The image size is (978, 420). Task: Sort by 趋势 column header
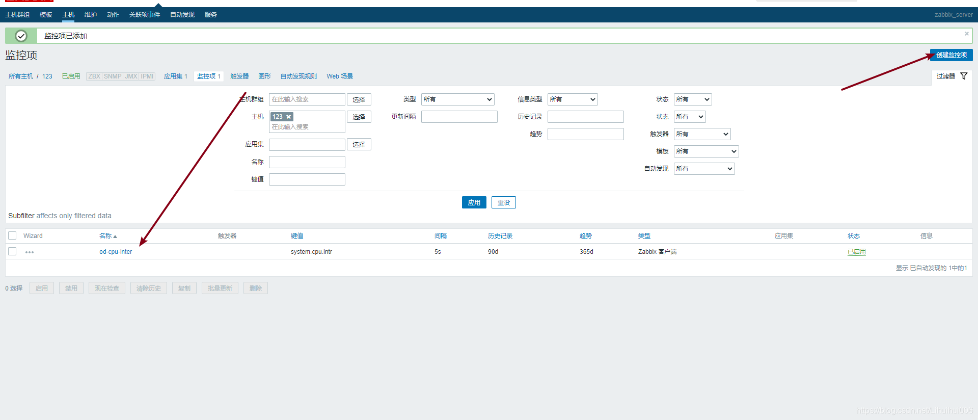pyautogui.click(x=586, y=236)
